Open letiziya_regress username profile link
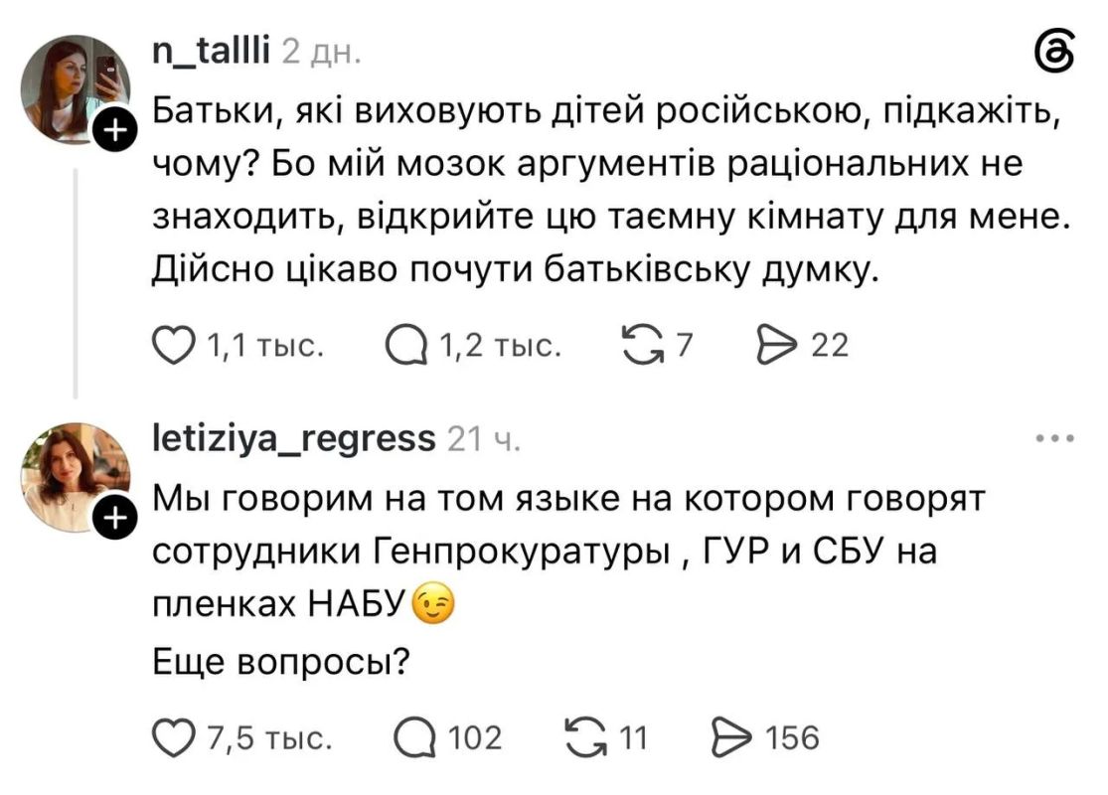 click(x=294, y=439)
